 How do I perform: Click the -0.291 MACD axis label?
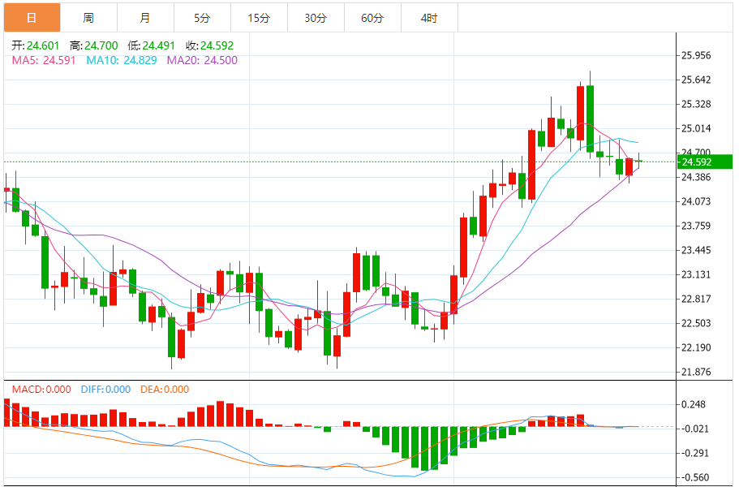(694, 454)
